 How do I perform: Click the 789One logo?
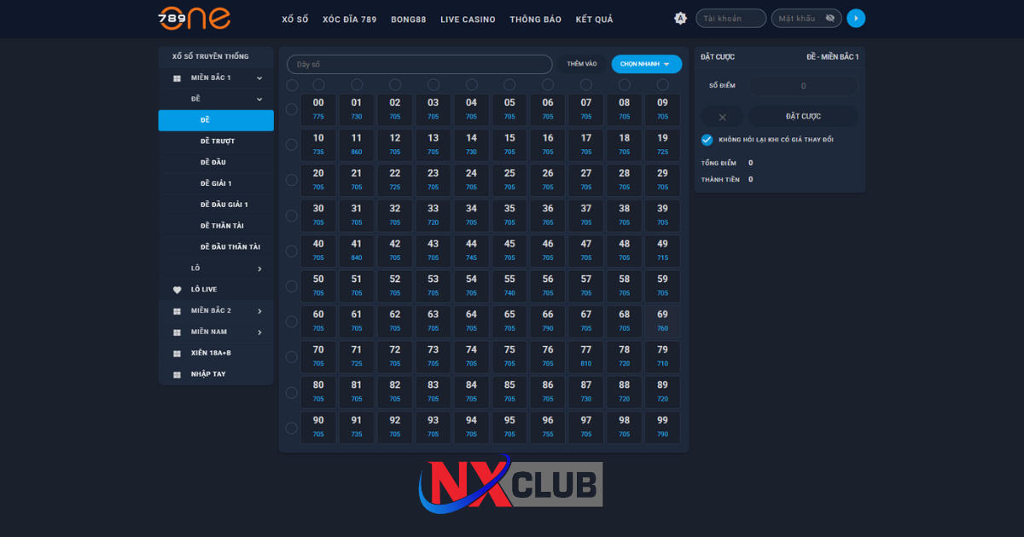(194, 18)
